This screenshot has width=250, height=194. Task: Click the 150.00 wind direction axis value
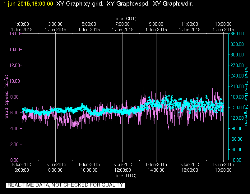click(x=237, y=108)
